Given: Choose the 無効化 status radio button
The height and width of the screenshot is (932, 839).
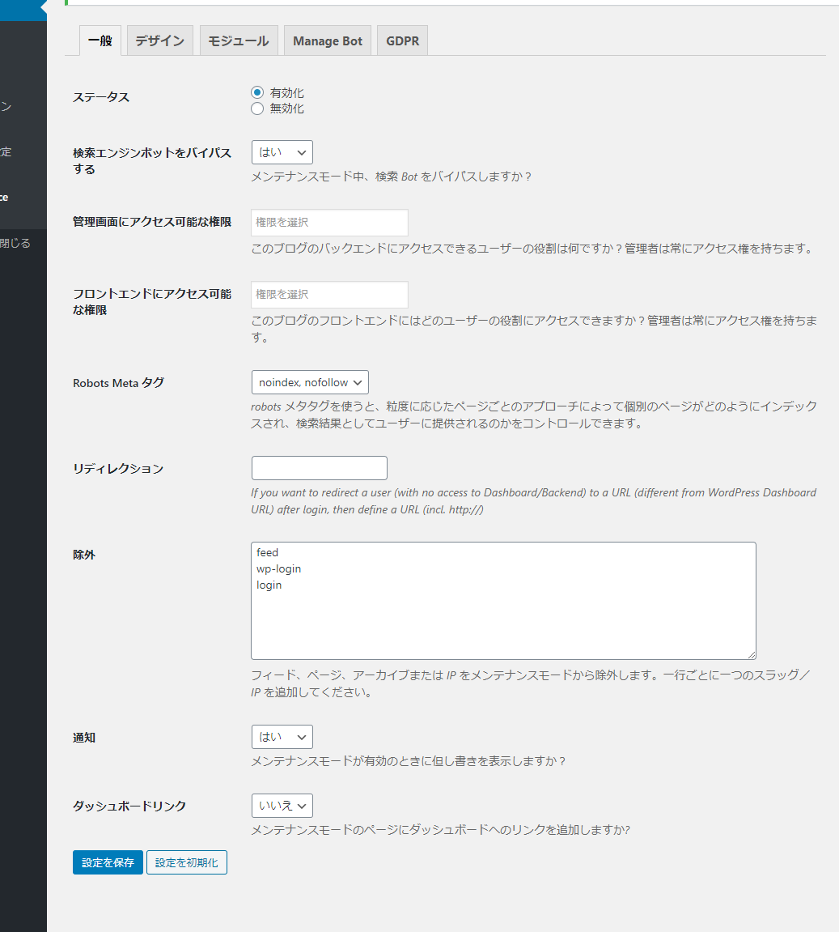Looking at the screenshot, I should pos(257,109).
